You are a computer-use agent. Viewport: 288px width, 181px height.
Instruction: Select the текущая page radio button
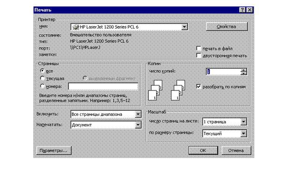[42, 78]
